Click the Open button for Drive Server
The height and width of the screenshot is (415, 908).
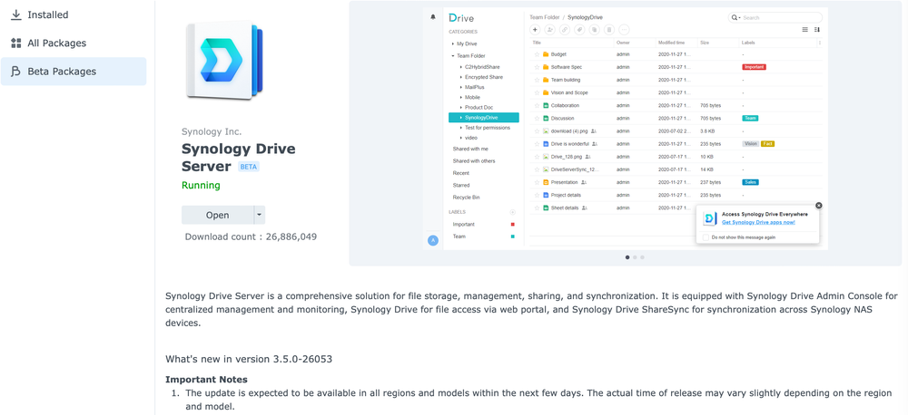217,215
